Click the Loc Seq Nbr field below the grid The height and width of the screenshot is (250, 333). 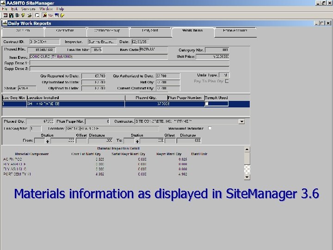click(x=36, y=129)
